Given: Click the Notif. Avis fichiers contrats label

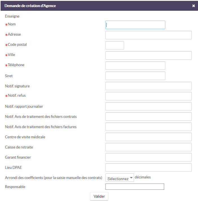Looking at the screenshot, I should pos(41,117).
